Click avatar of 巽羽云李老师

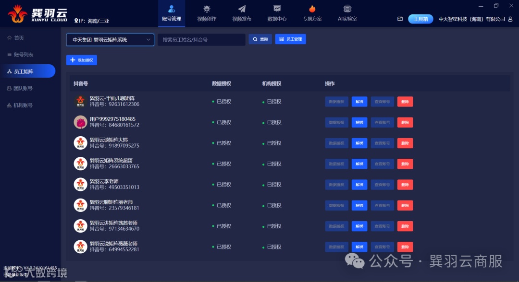pos(80,185)
